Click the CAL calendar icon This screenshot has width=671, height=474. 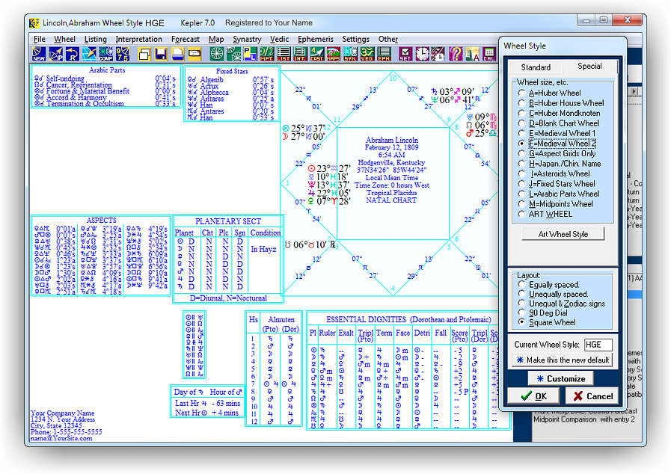tap(488, 54)
